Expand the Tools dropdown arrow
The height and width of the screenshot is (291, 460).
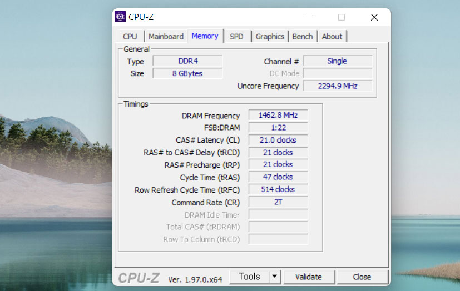(275, 277)
